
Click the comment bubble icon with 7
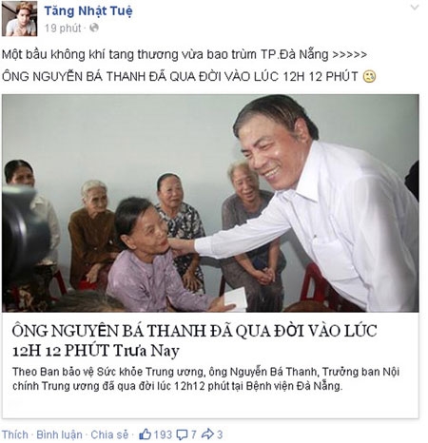click(182, 434)
